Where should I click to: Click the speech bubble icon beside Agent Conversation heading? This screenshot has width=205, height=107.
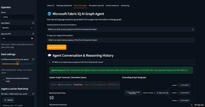[x=49, y=55]
